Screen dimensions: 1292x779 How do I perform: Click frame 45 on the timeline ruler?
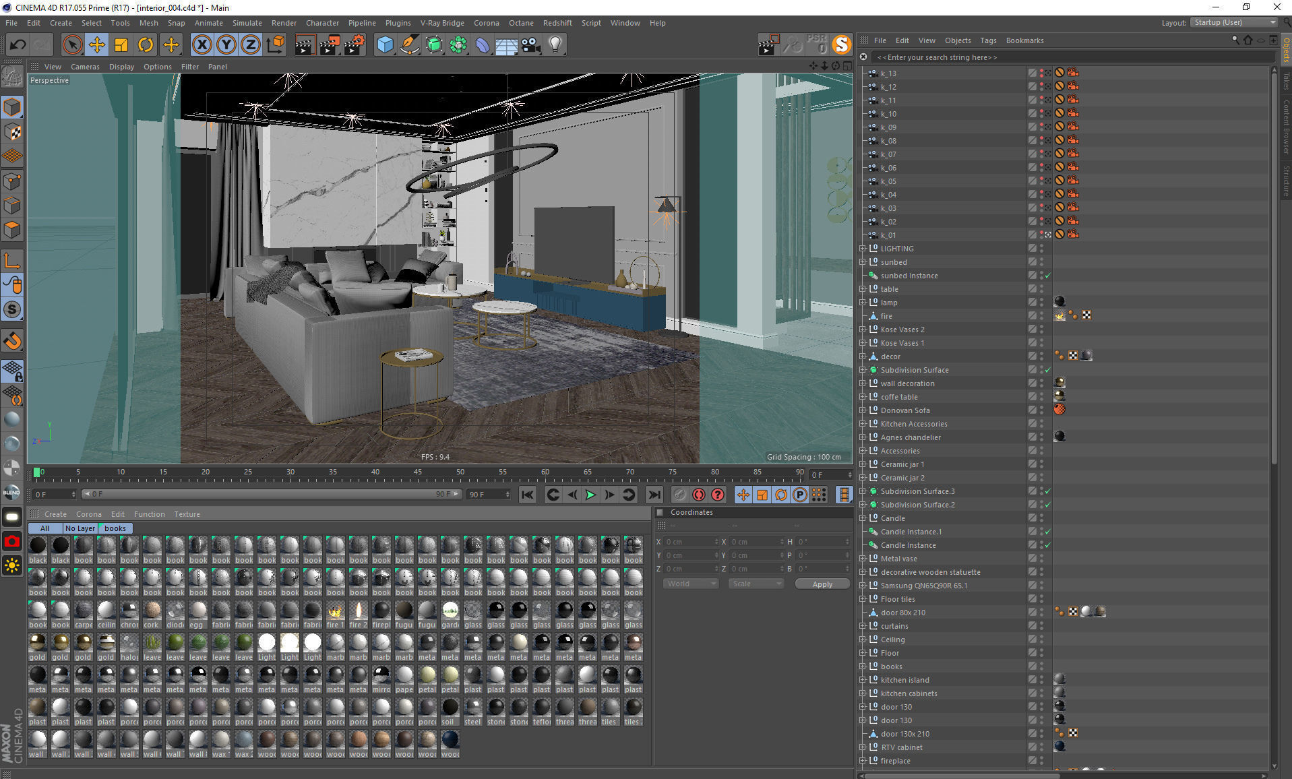[x=418, y=473]
